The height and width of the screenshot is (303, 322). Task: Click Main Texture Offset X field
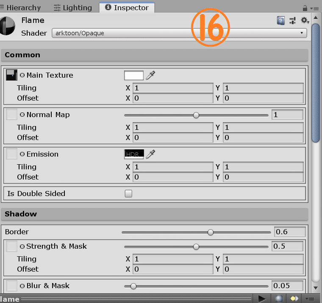coord(173,98)
